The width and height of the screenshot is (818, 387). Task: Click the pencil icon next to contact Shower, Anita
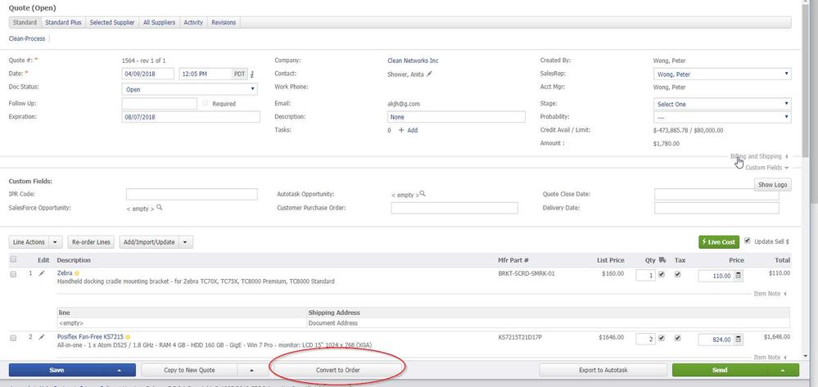(429, 74)
